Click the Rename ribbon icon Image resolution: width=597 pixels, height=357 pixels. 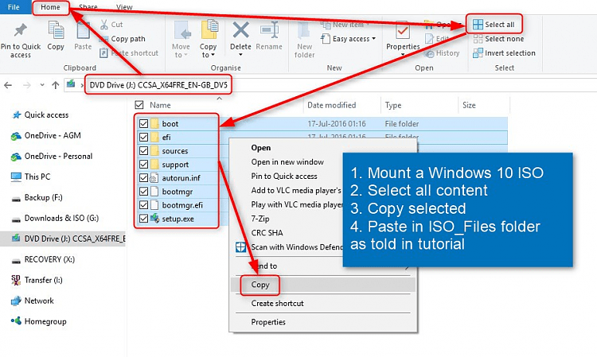[269, 30]
